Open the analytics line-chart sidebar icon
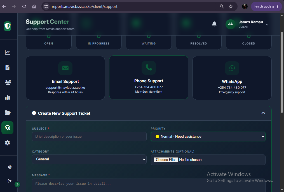The image size is (284, 192). (x=8, y=52)
